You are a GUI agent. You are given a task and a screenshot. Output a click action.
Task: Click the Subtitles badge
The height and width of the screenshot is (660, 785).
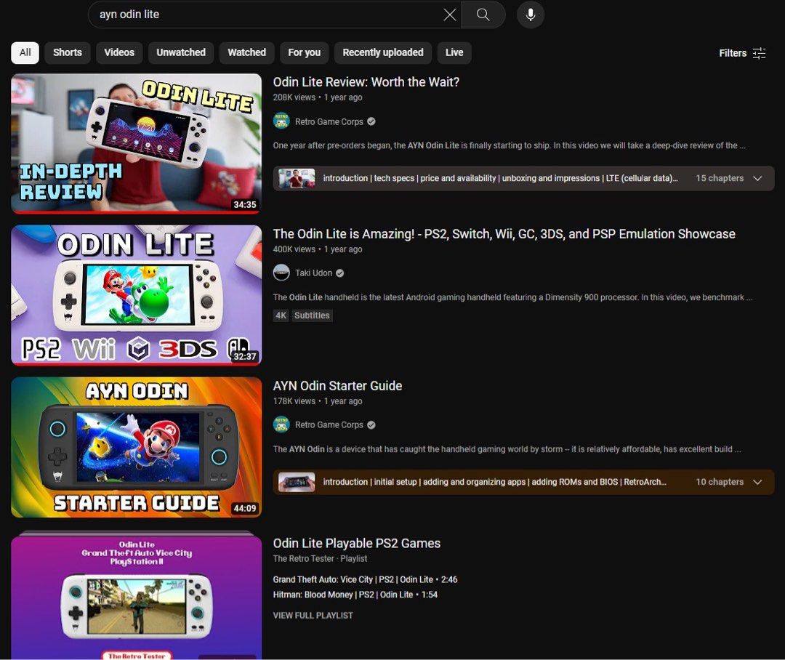pos(312,315)
